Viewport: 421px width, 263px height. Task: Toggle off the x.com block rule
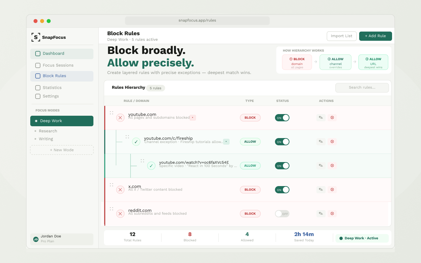(282, 190)
